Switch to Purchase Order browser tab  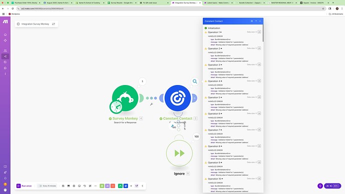click(x=26, y=3)
